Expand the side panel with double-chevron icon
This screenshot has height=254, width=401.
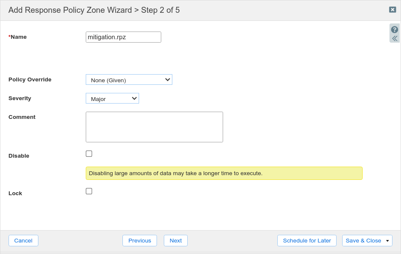coord(395,38)
